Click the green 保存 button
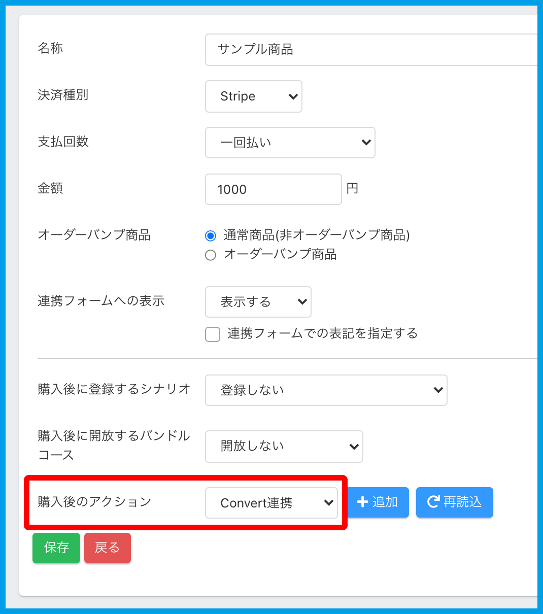This screenshot has height=614, width=543. 56,548
